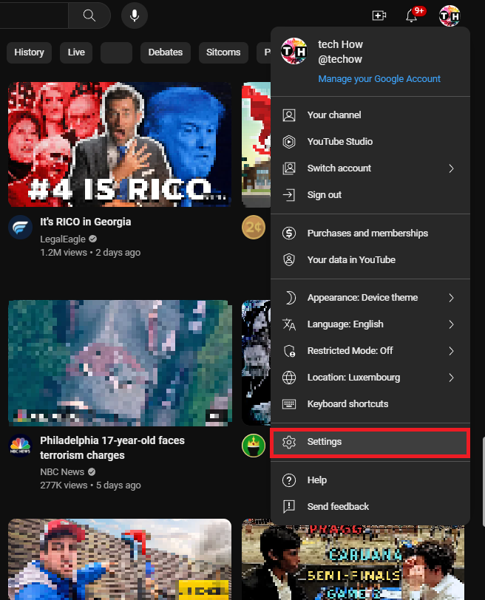Image resolution: width=485 pixels, height=600 pixels.
Task: Click Manage your Google Account link
Action: tap(379, 79)
